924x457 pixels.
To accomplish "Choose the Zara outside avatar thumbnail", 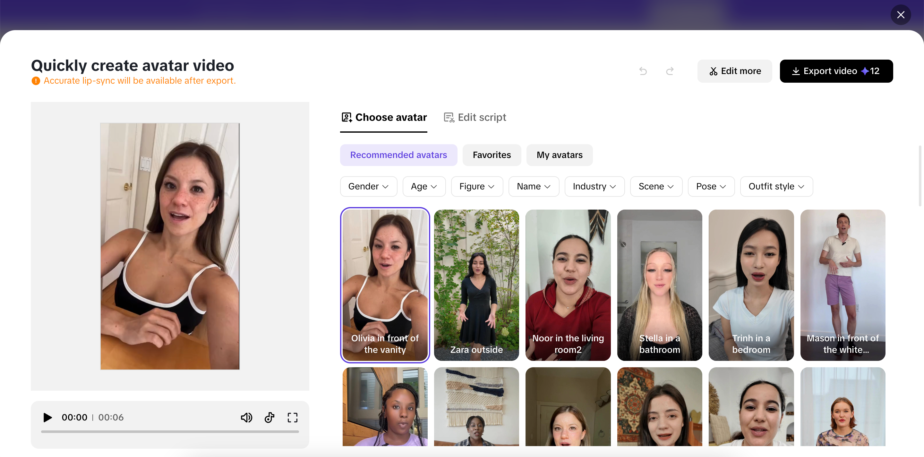I will coord(476,285).
